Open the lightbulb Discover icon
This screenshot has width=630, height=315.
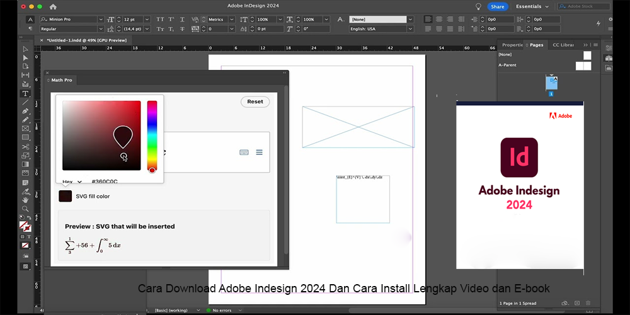point(478,6)
